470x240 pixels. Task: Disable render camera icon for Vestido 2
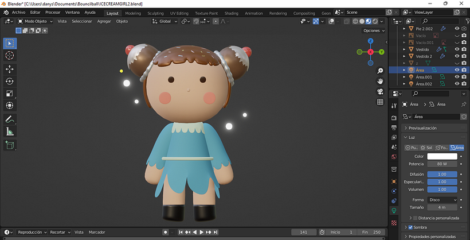click(x=464, y=56)
